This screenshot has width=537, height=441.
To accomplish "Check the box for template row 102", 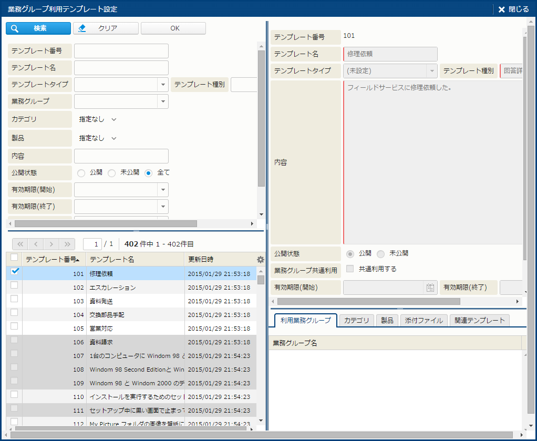I will (14, 285).
